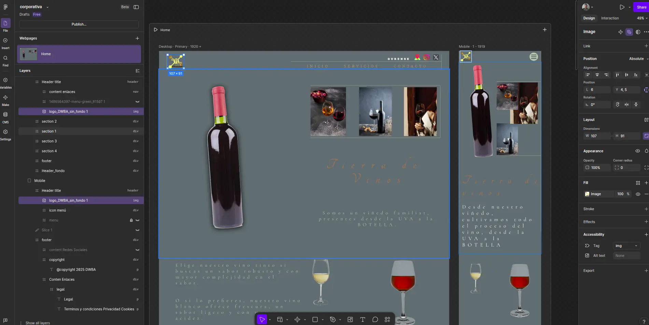
Task: Switch to the Design tab
Action: click(589, 18)
